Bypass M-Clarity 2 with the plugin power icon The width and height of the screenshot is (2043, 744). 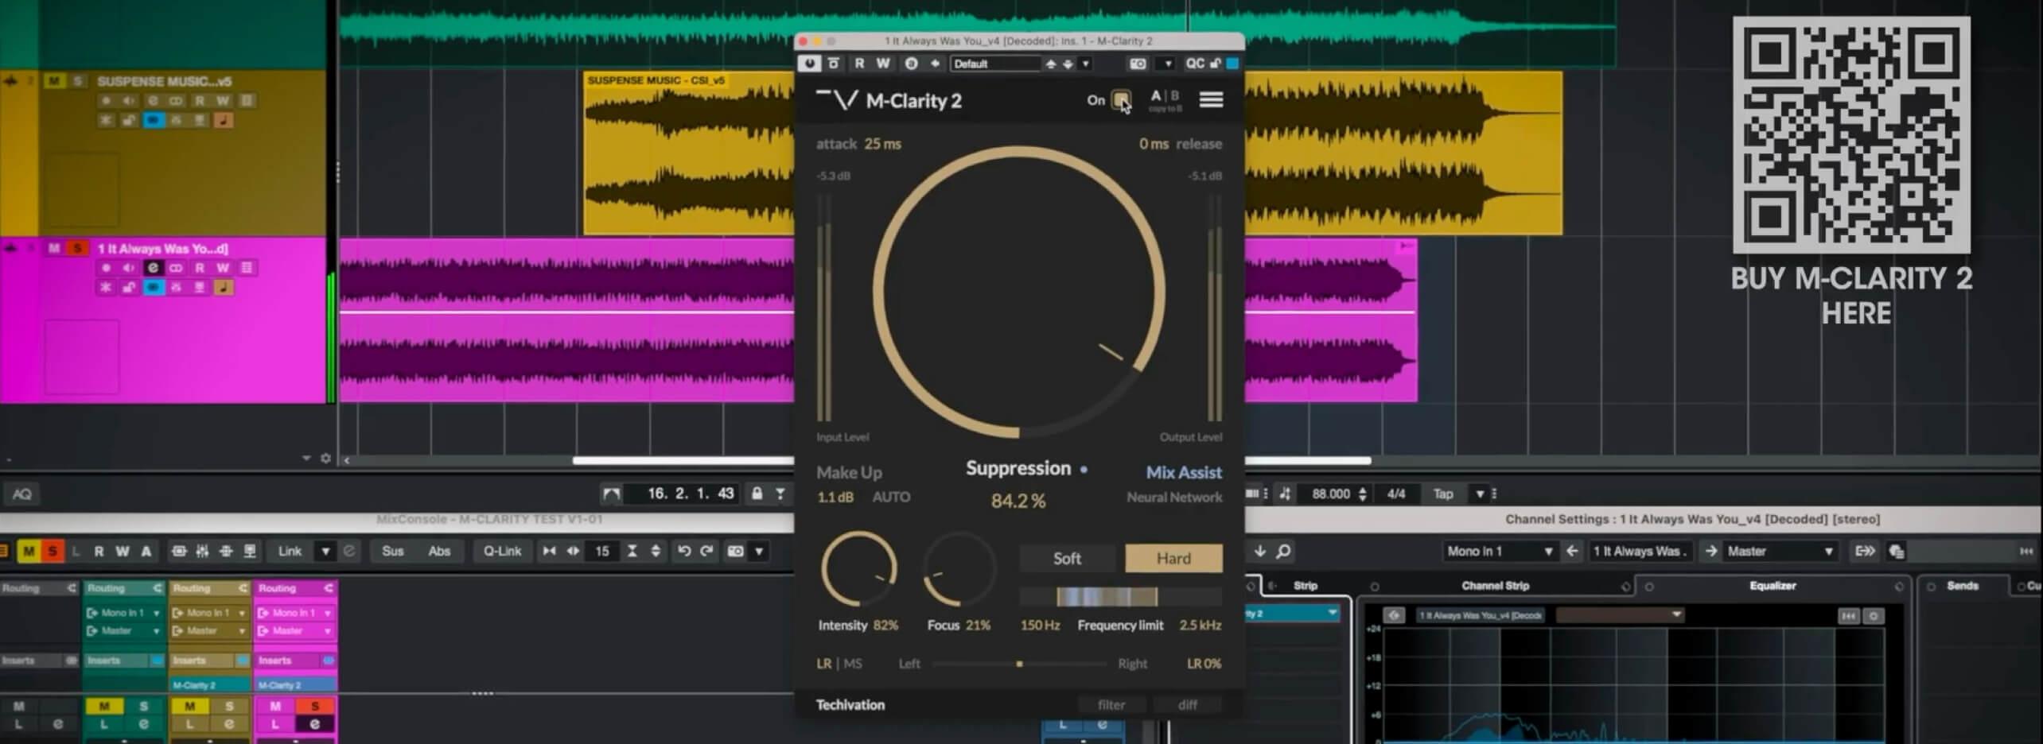point(809,64)
